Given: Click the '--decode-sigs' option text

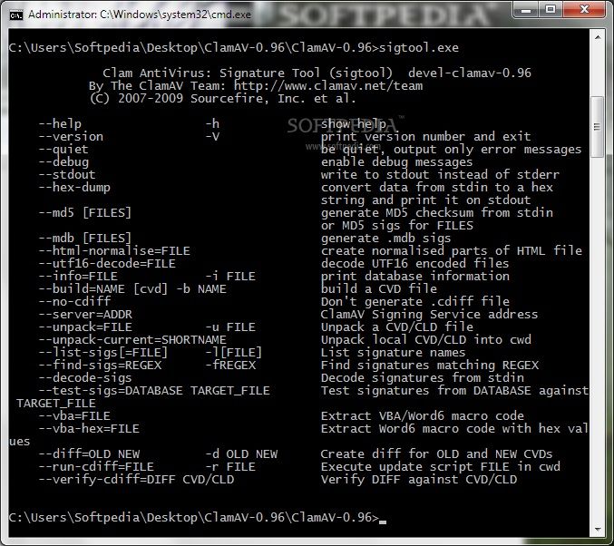Looking at the screenshot, I should pyautogui.click(x=85, y=378).
